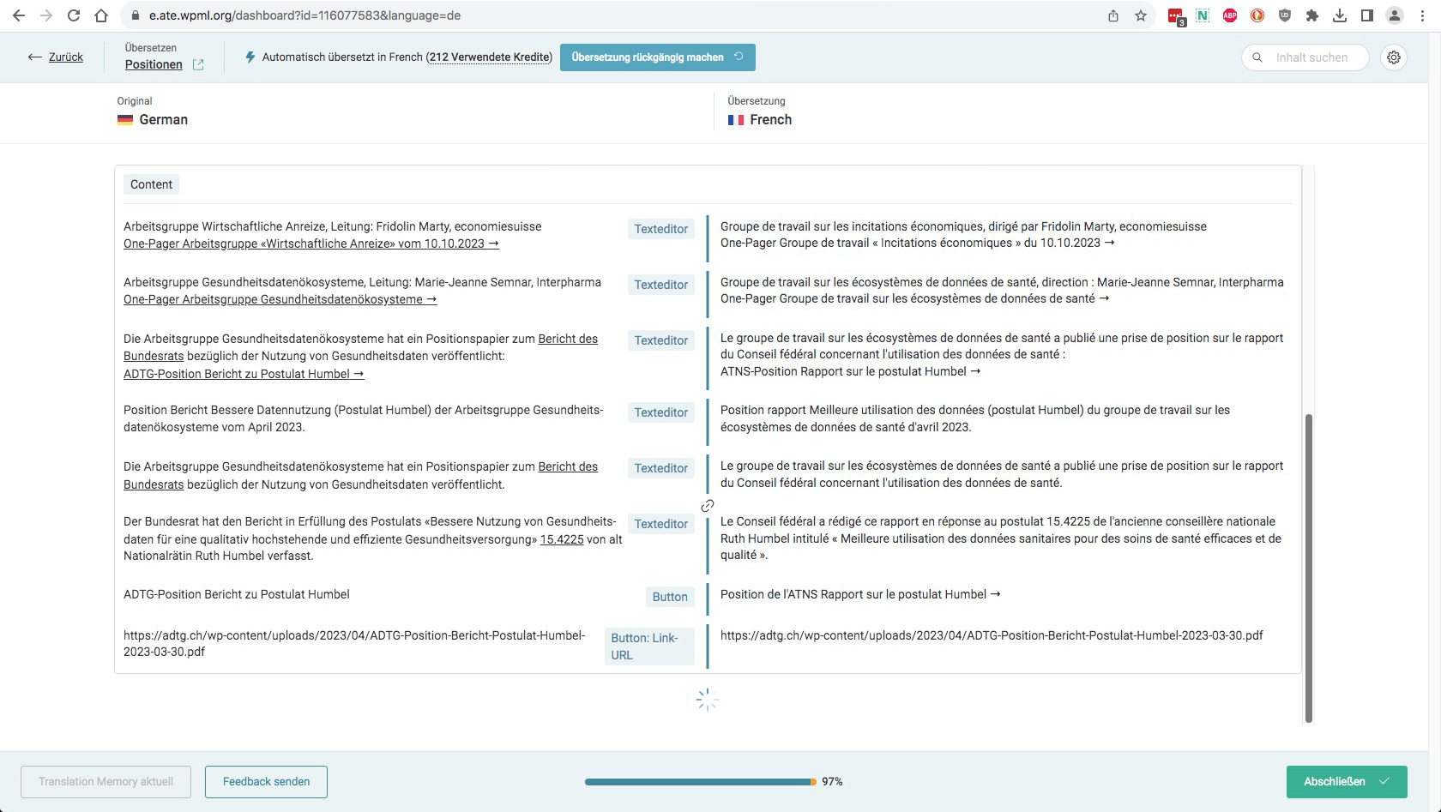Edit French translation 'Groupe de travail sur les incitations économiques'

click(x=963, y=235)
